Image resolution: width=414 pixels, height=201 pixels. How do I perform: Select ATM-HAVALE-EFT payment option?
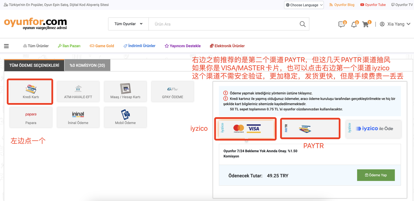point(78,91)
